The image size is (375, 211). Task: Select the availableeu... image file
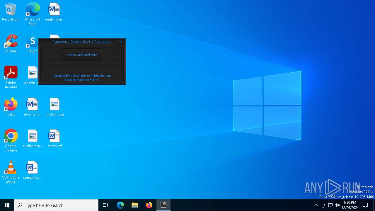33,139
